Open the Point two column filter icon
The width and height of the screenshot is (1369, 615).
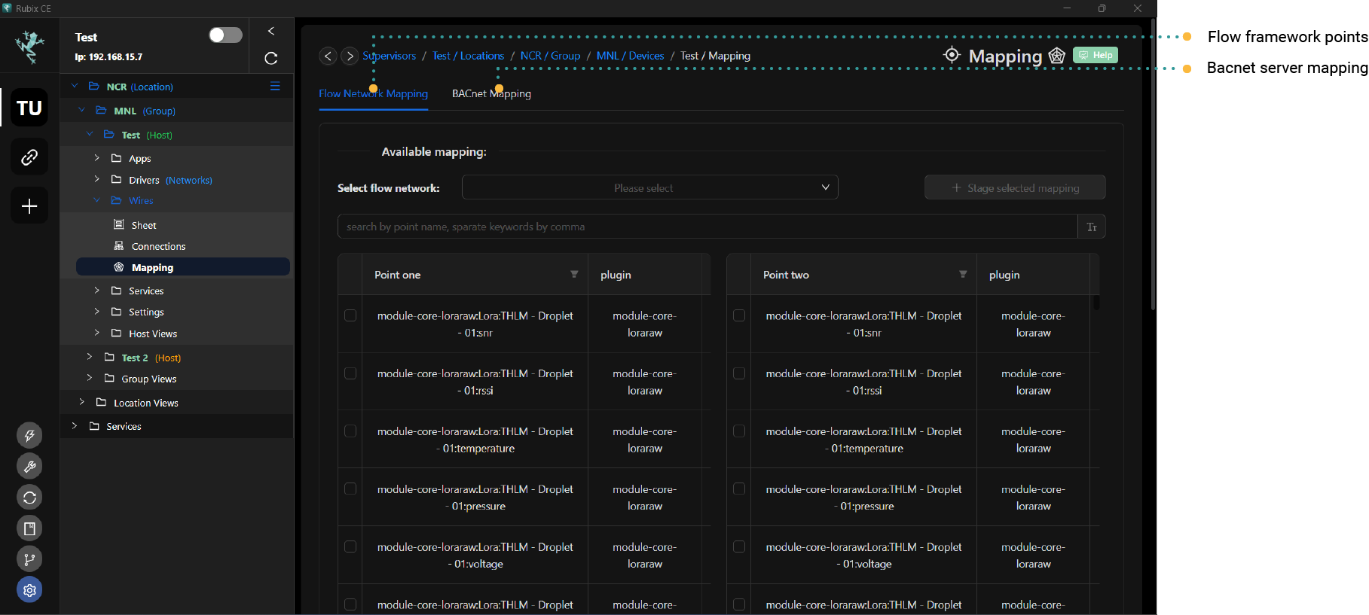click(963, 274)
